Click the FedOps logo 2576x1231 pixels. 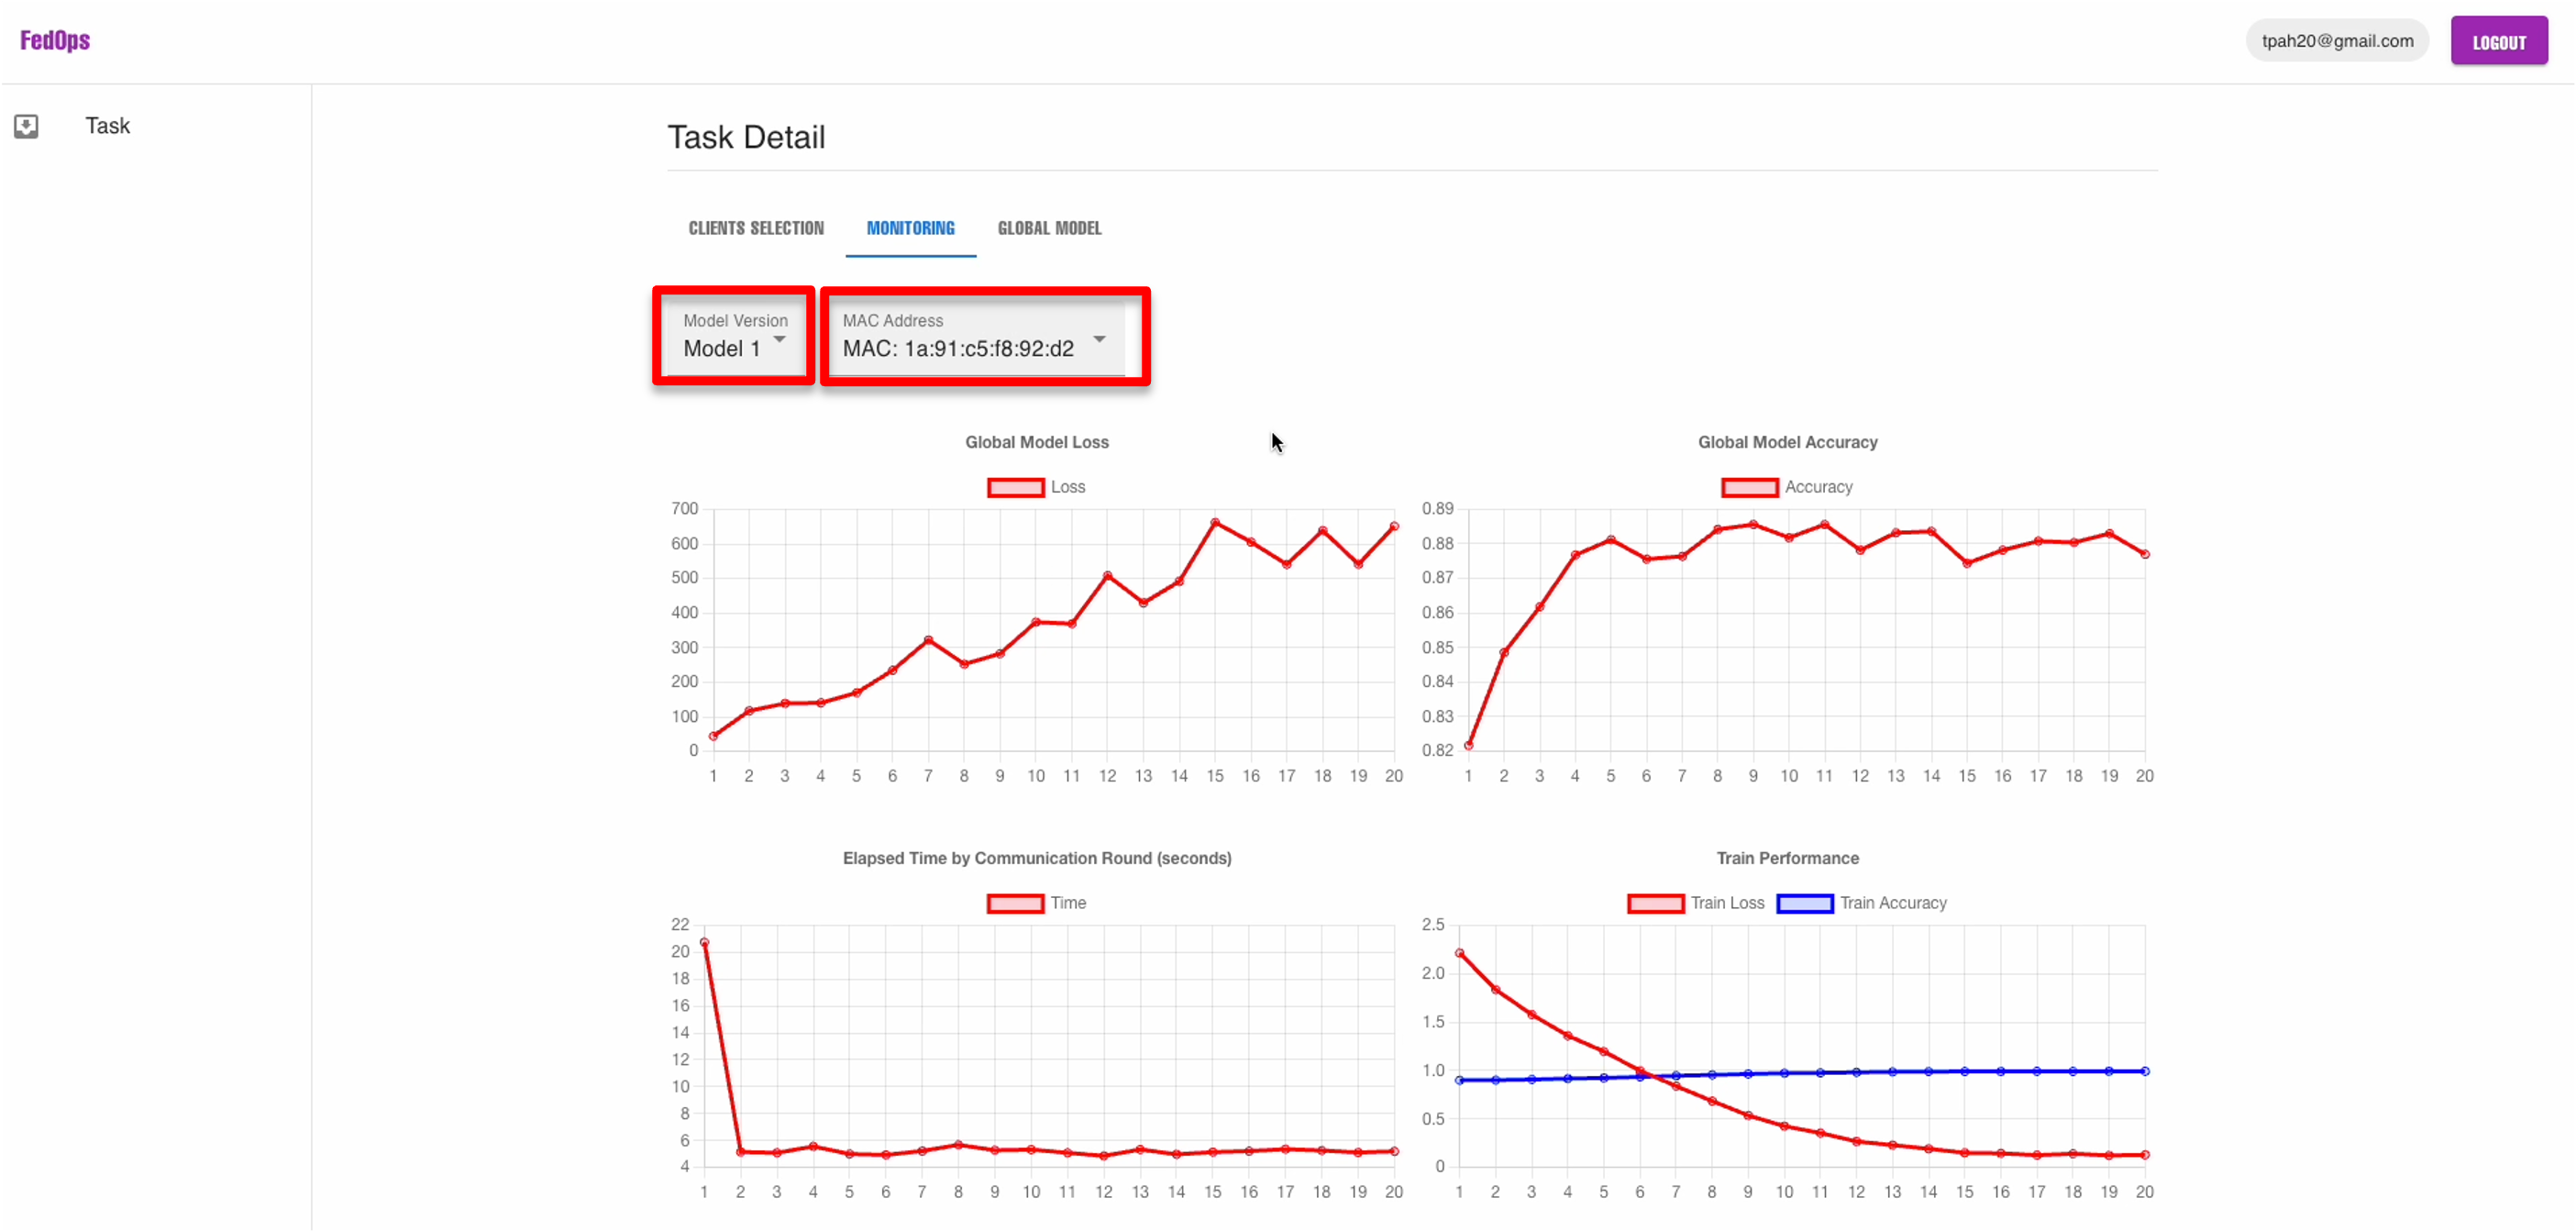coord(55,40)
